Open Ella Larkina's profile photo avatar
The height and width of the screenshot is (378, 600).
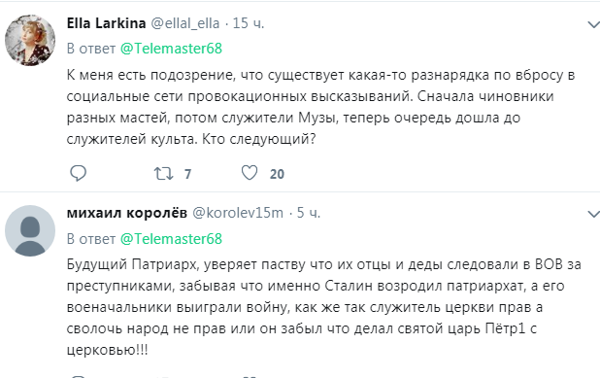click(x=30, y=40)
